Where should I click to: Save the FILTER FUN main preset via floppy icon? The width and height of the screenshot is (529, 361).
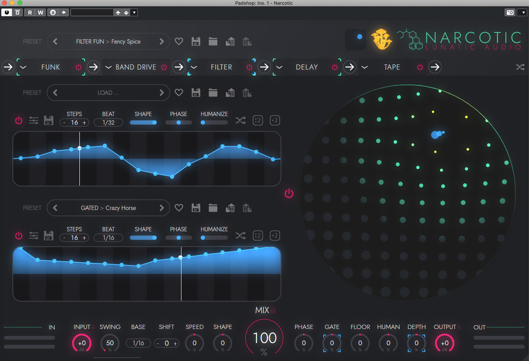click(196, 41)
